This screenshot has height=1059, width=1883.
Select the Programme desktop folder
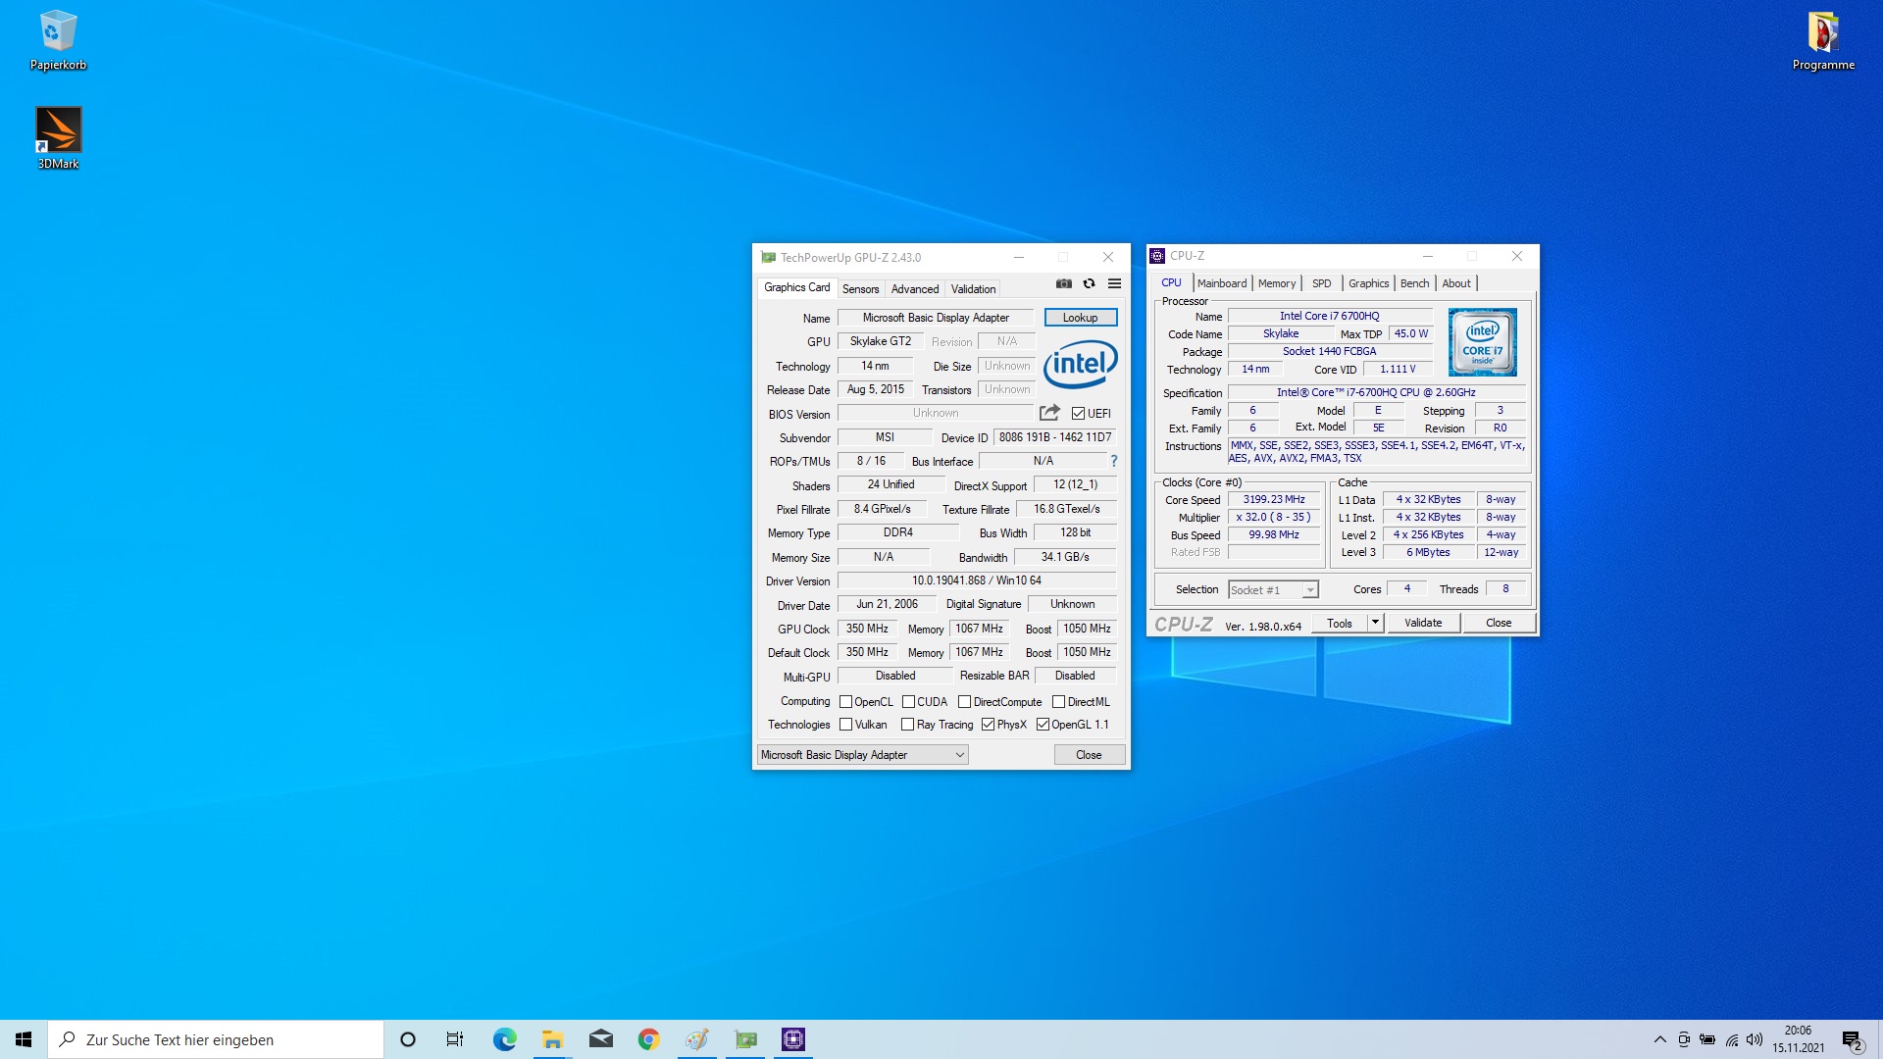(1823, 41)
